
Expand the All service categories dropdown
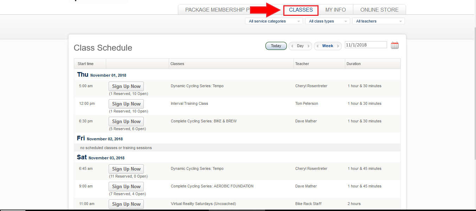click(274, 21)
